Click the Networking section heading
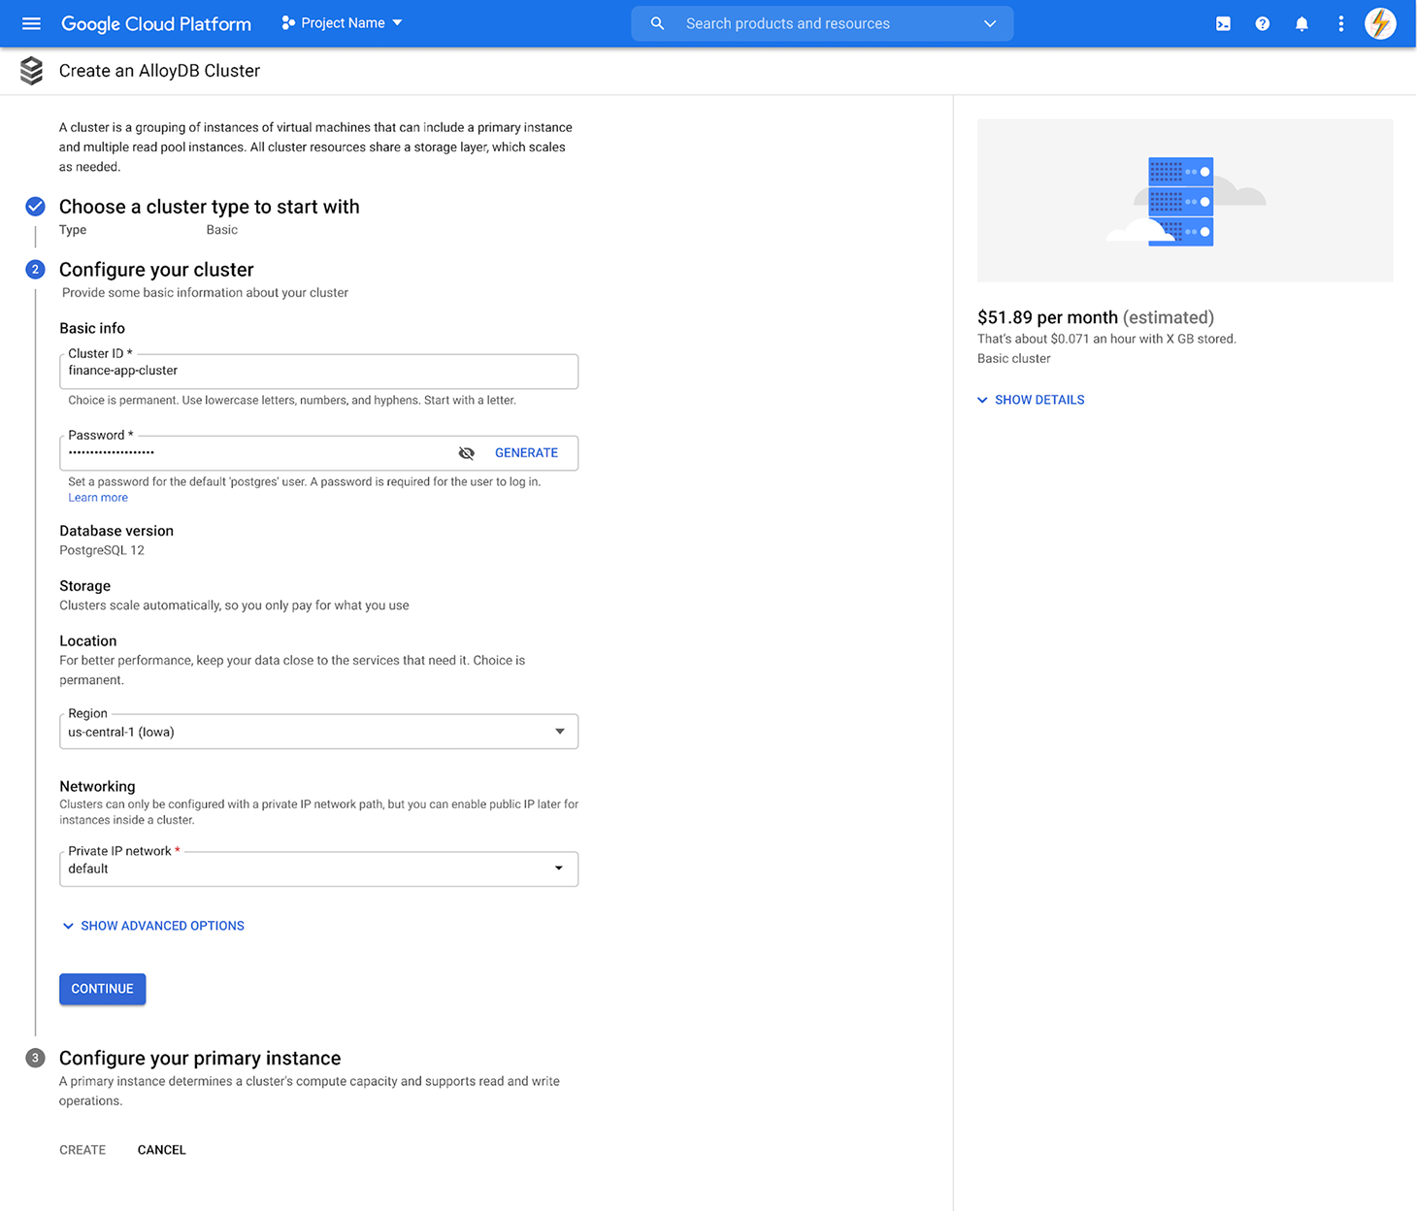 click(97, 786)
